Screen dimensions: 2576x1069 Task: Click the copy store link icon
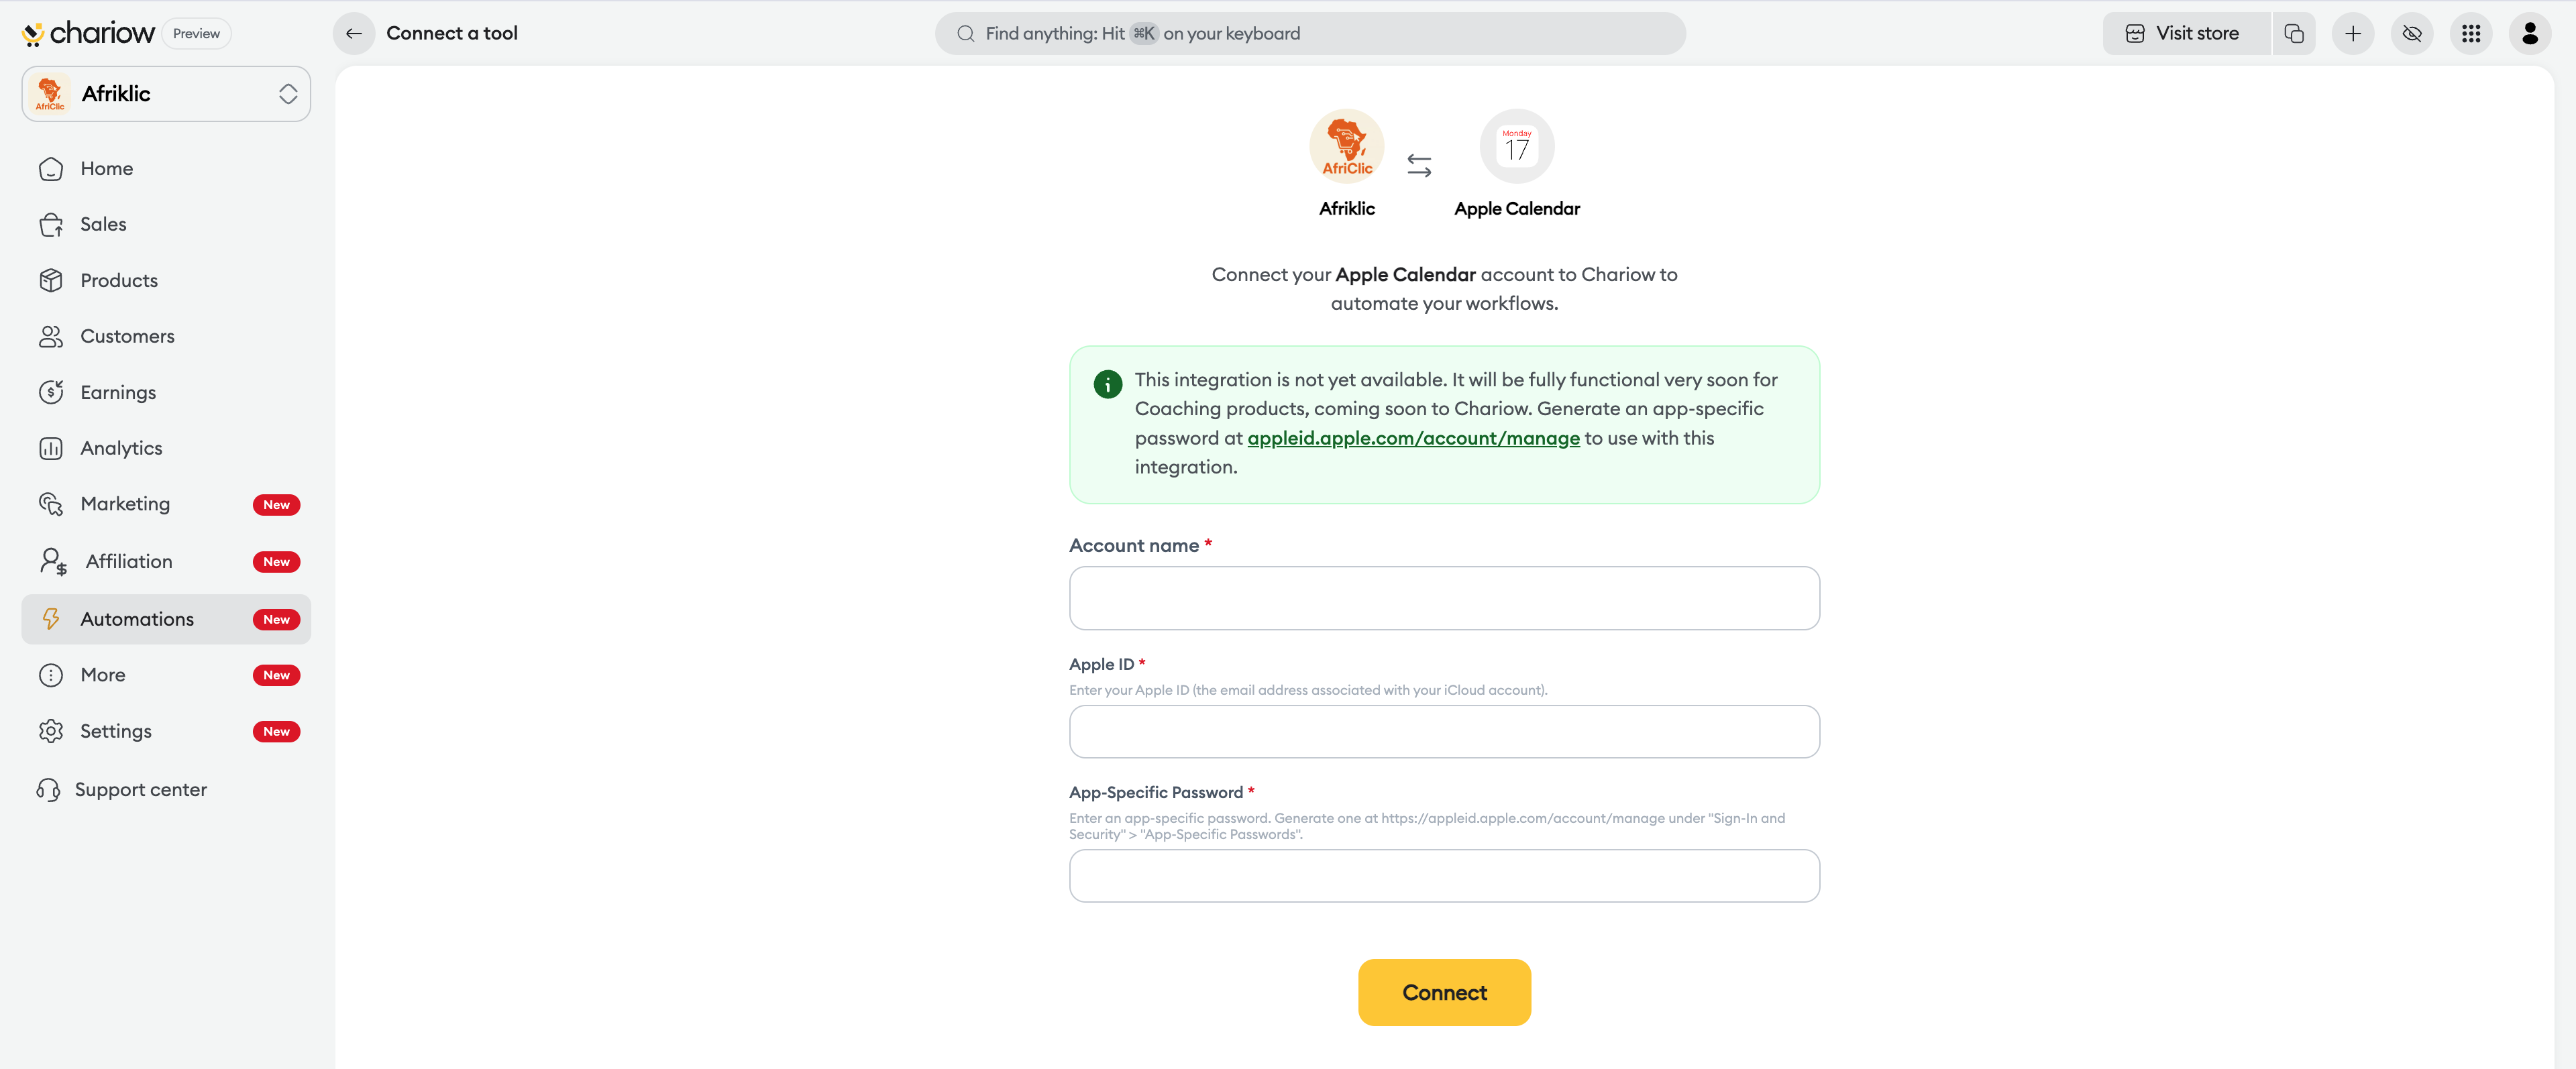[x=2294, y=33]
